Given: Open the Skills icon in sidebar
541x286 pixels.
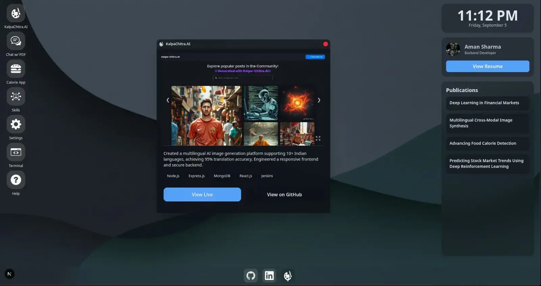Looking at the screenshot, I should (16, 97).
